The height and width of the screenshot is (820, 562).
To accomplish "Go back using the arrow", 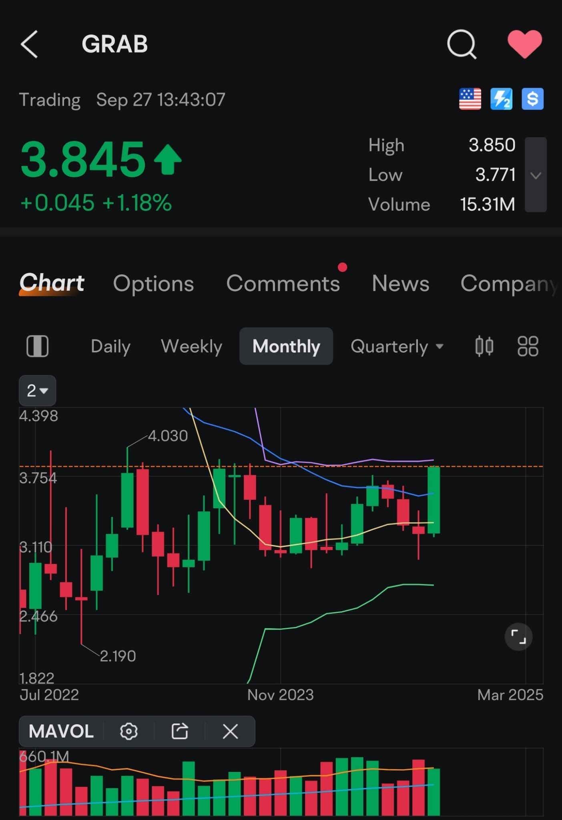I will click(29, 44).
